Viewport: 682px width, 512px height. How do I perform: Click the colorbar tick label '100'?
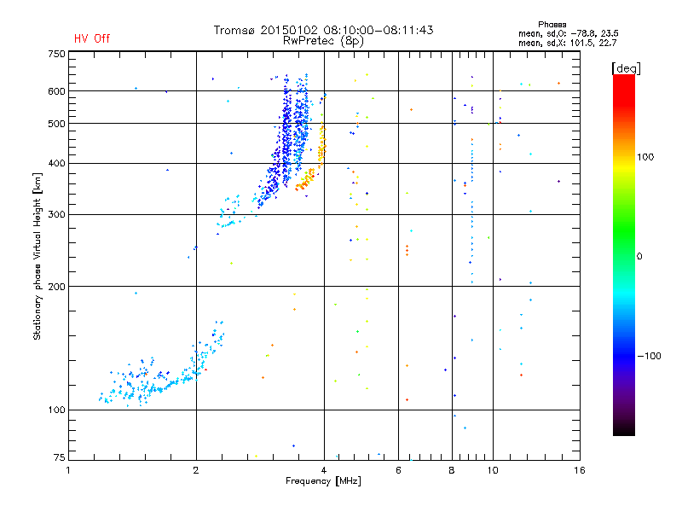[645, 157]
